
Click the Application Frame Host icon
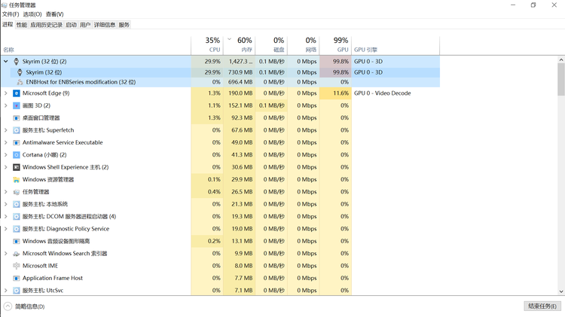coord(17,278)
